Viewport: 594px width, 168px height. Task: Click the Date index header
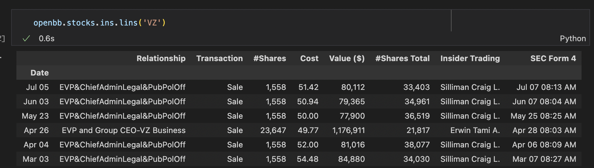(x=39, y=73)
